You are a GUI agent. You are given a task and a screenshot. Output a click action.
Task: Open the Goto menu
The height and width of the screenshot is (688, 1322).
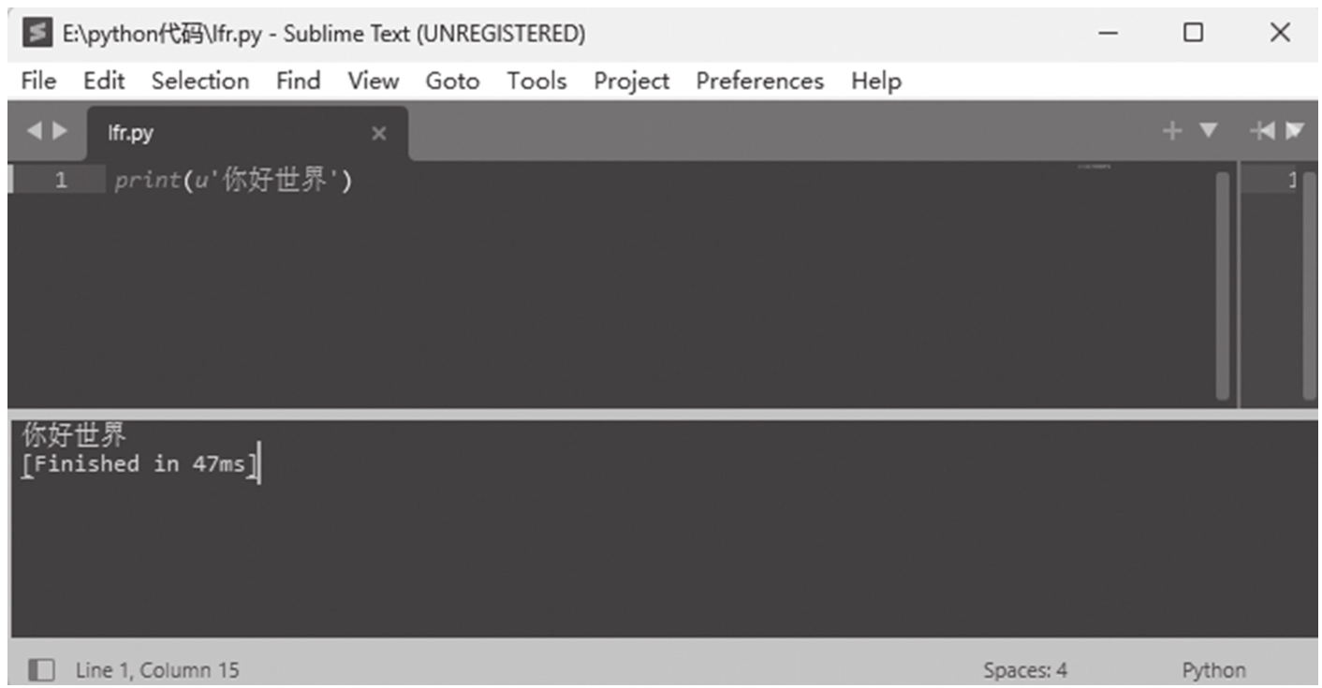tap(452, 81)
